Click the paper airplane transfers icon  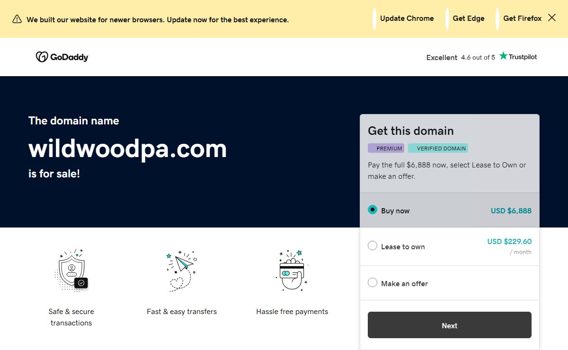(182, 271)
